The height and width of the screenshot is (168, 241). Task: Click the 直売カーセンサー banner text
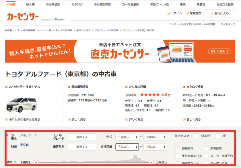coord(120,54)
